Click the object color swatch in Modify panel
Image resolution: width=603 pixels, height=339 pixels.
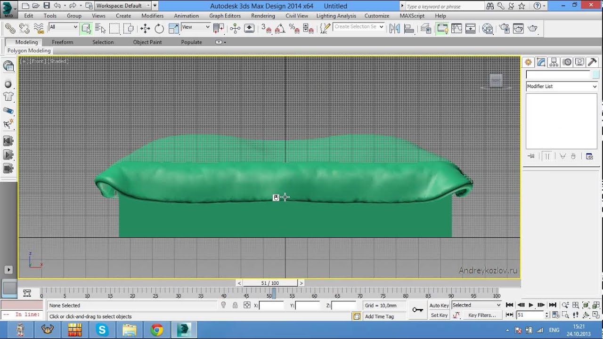595,75
